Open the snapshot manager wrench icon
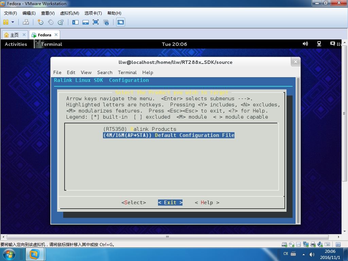The image size is (348, 261). tap(60, 22)
